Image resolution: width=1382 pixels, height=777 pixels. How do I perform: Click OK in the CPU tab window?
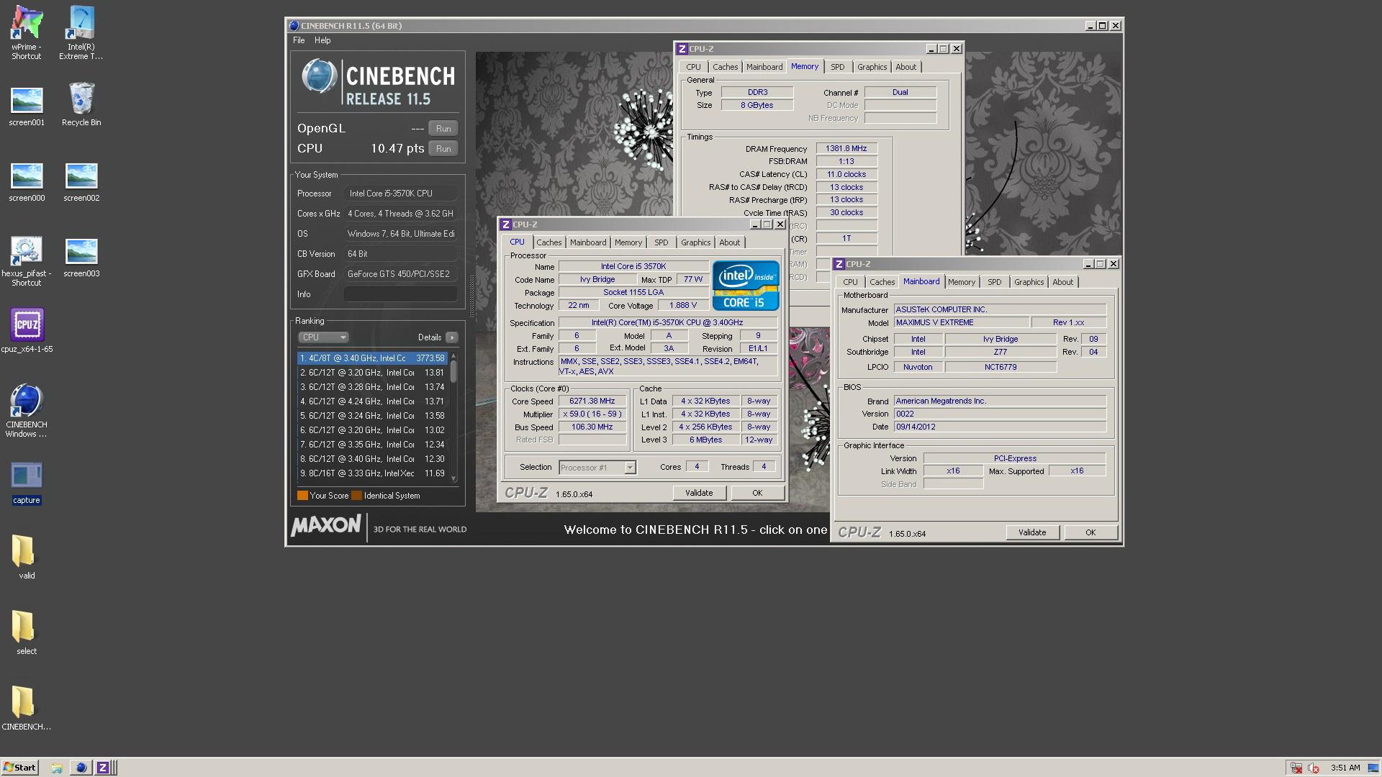click(757, 493)
